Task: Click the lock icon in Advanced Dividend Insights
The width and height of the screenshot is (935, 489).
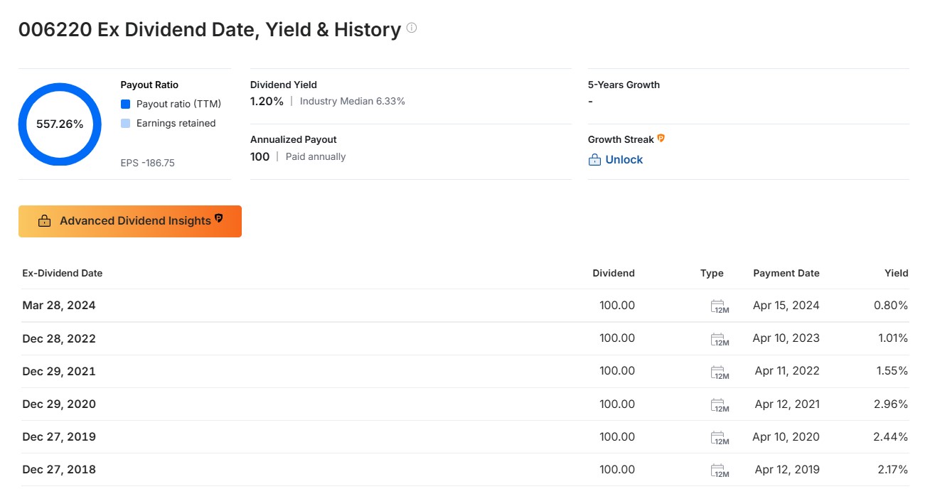Action: coord(44,221)
